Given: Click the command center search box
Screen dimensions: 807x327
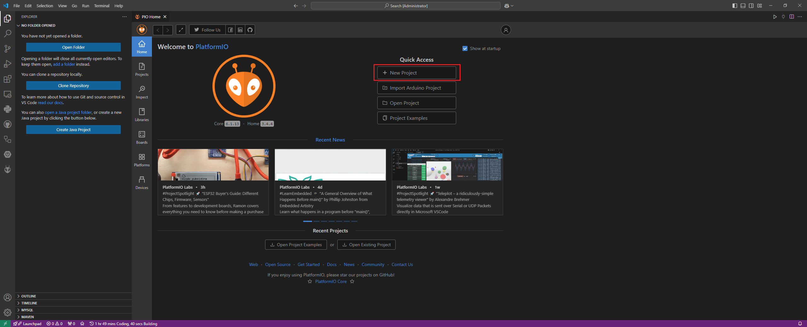Looking at the screenshot, I should point(406,6).
